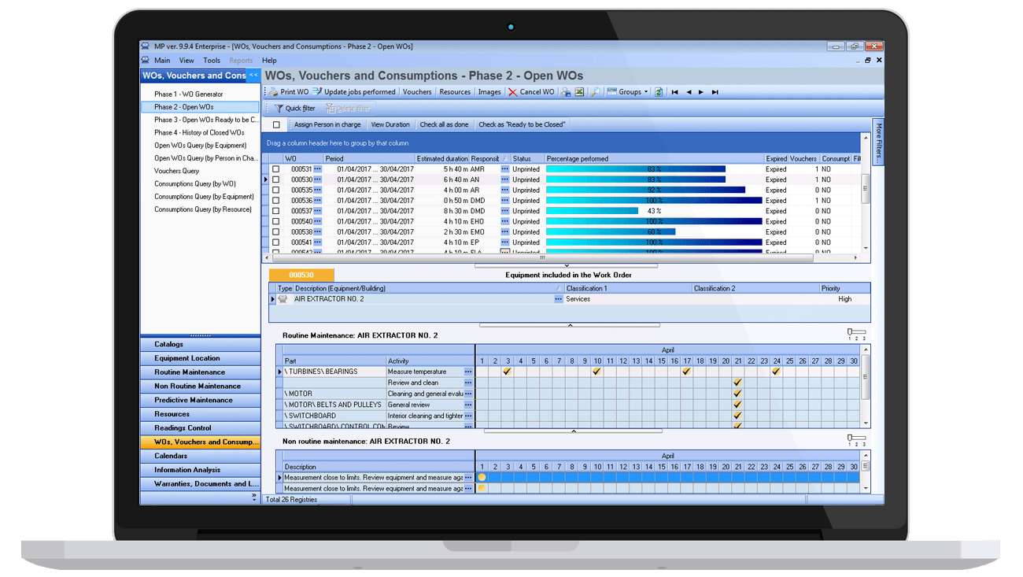This screenshot has height=577, width=1023.
Task: Adjust Routine Maintenance zoom slider 1-2-3
Action: coord(856,335)
